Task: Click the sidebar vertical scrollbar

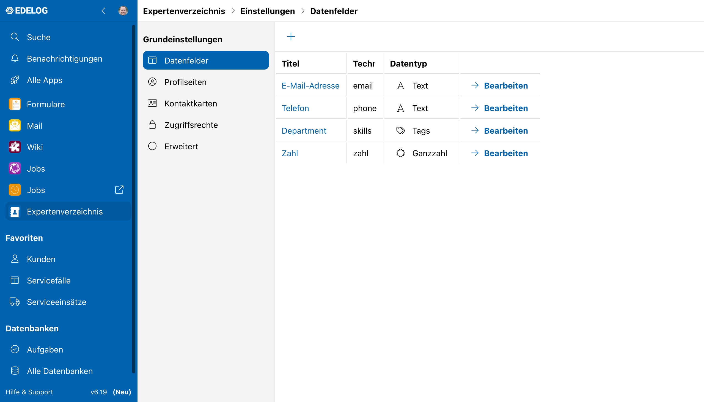Action: [134, 199]
